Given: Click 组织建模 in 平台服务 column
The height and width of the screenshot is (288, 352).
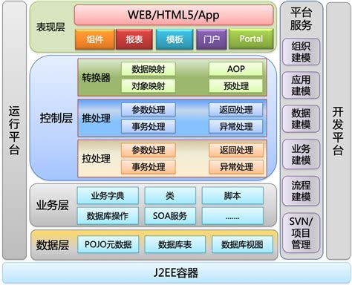Looking at the screenshot, I should [301, 52].
